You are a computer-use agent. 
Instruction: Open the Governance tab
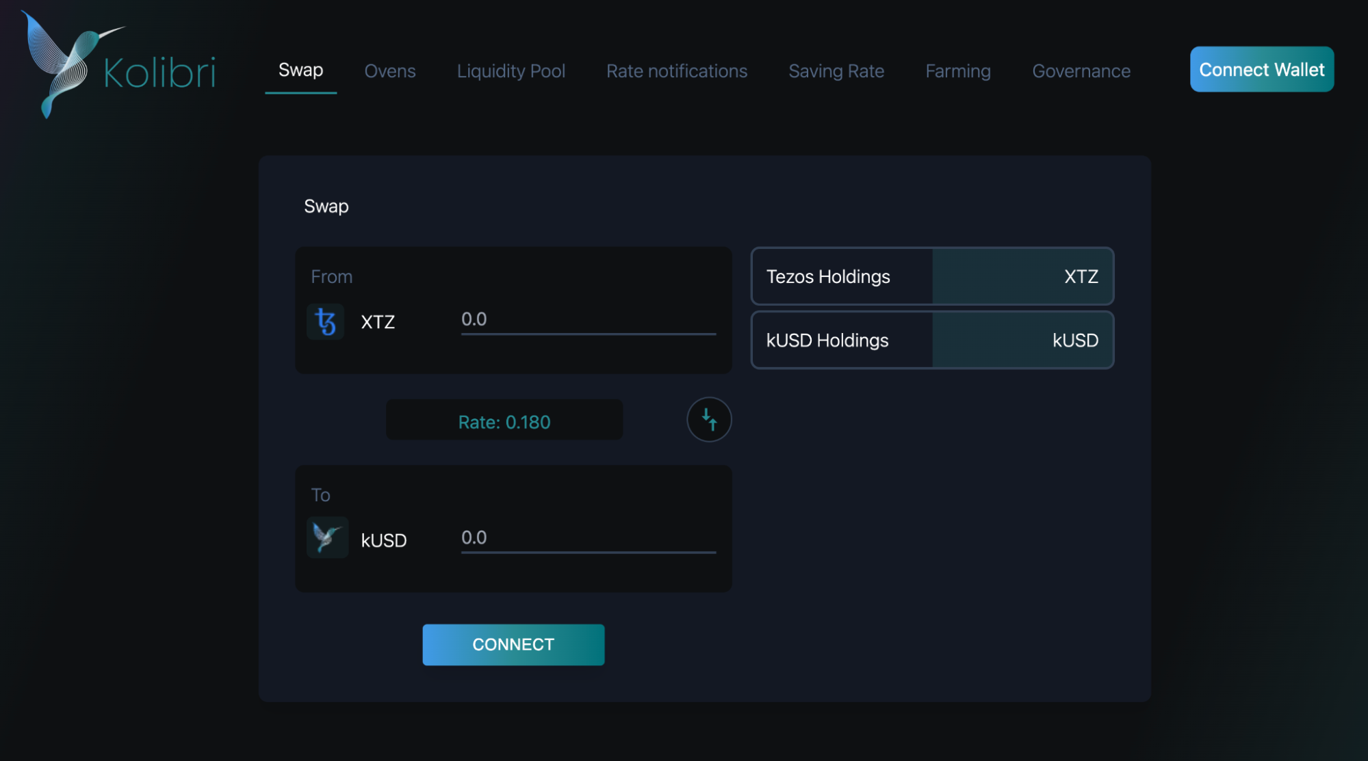[x=1081, y=71]
